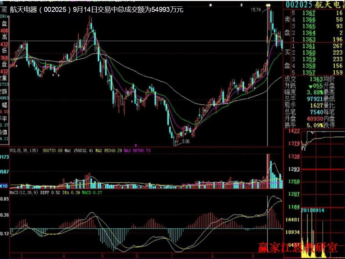Click the green down-arrow next to 055
The width and height of the screenshot is (345, 259).
coord(310,86)
